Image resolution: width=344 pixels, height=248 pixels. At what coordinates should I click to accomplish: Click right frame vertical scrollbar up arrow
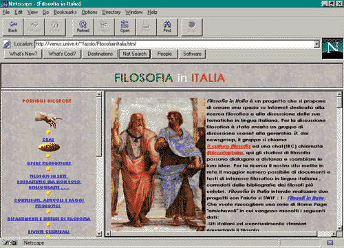click(x=339, y=94)
